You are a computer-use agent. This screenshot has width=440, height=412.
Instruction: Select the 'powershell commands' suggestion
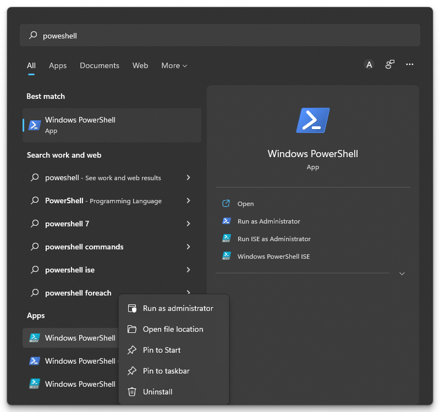pyautogui.click(x=112, y=247)
